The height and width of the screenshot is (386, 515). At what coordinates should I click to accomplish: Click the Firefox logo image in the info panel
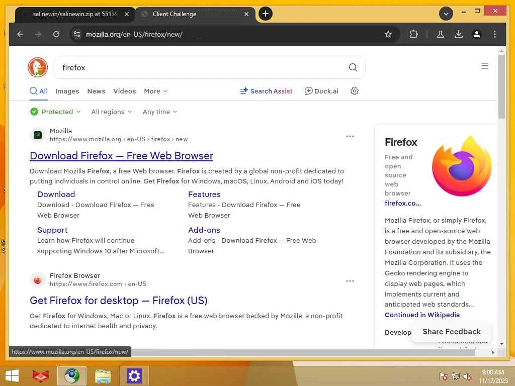462,166
